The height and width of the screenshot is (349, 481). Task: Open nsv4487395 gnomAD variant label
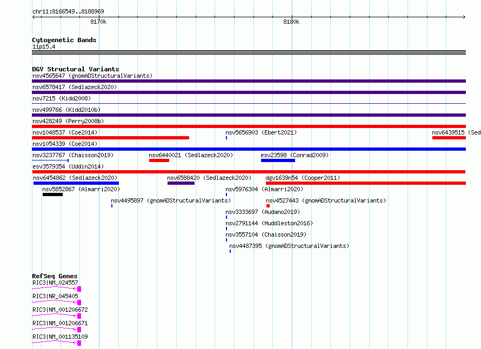click(289, 246)
